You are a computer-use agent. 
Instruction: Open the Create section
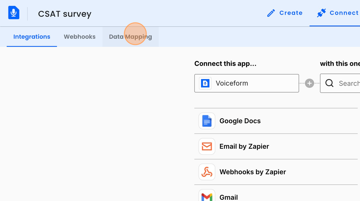tap(285, 13)
